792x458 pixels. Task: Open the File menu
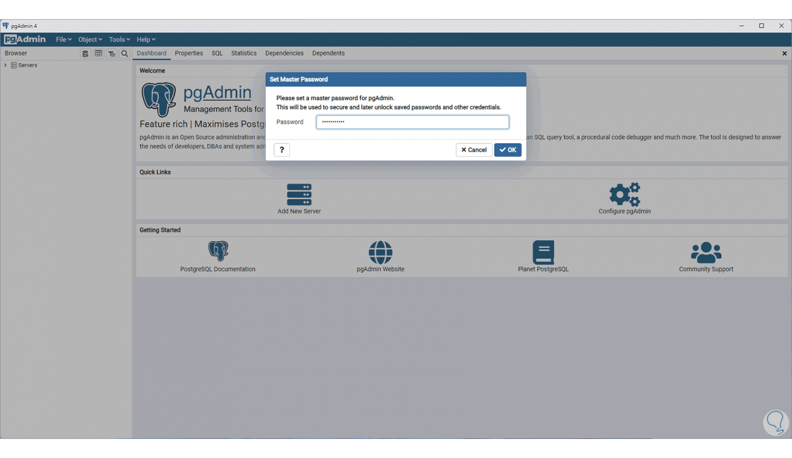point(63,39)
